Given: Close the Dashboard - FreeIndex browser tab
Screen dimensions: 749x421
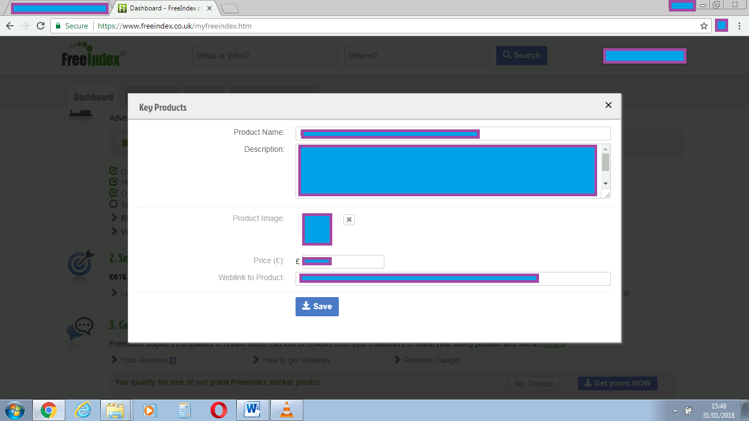Looking at the screenshot, I should click(209, 8).
